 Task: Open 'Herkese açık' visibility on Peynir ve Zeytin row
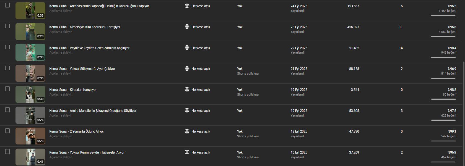pyautogui.click(x=201, y=48)
